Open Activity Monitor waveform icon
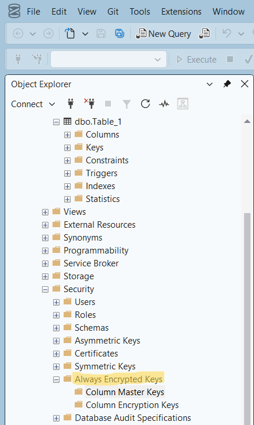The width and height of the screenshot is (254, 425). click(x=164, y=104)
